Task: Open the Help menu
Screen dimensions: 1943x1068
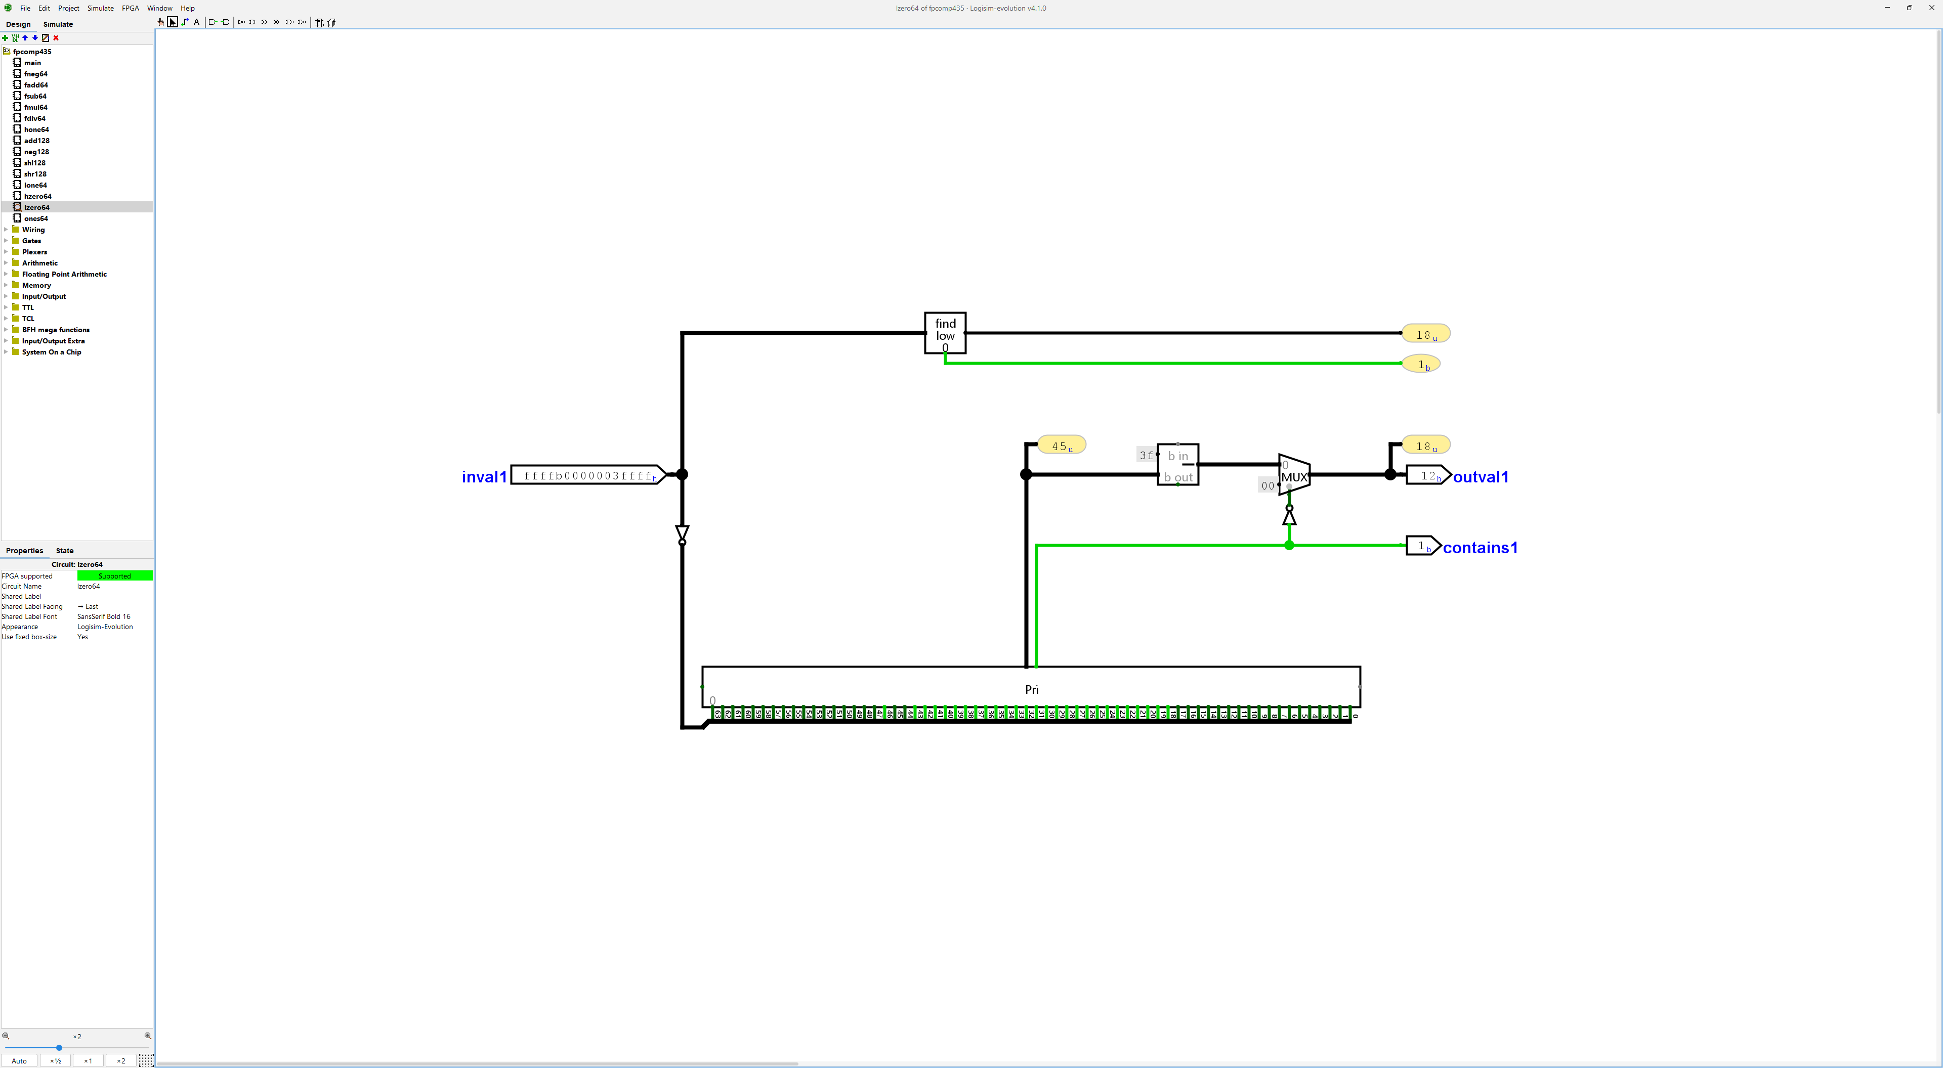Action: click(x=188, y=8)
